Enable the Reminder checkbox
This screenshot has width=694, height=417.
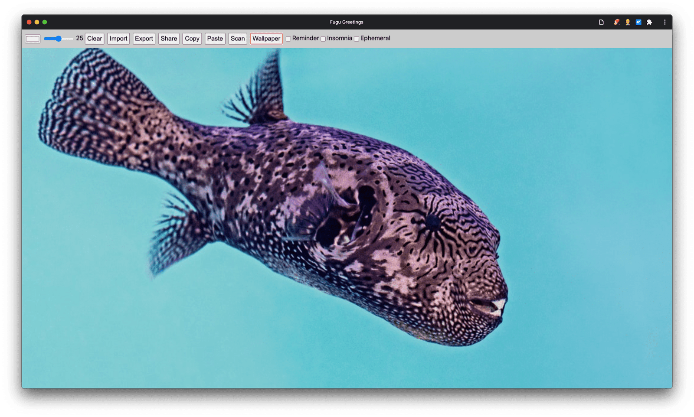click(x=288, y=39)
